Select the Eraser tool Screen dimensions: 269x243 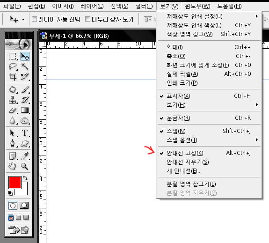[13, 110]
